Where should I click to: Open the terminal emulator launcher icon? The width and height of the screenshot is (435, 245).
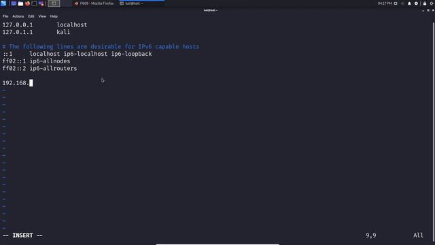click(34, 3)
